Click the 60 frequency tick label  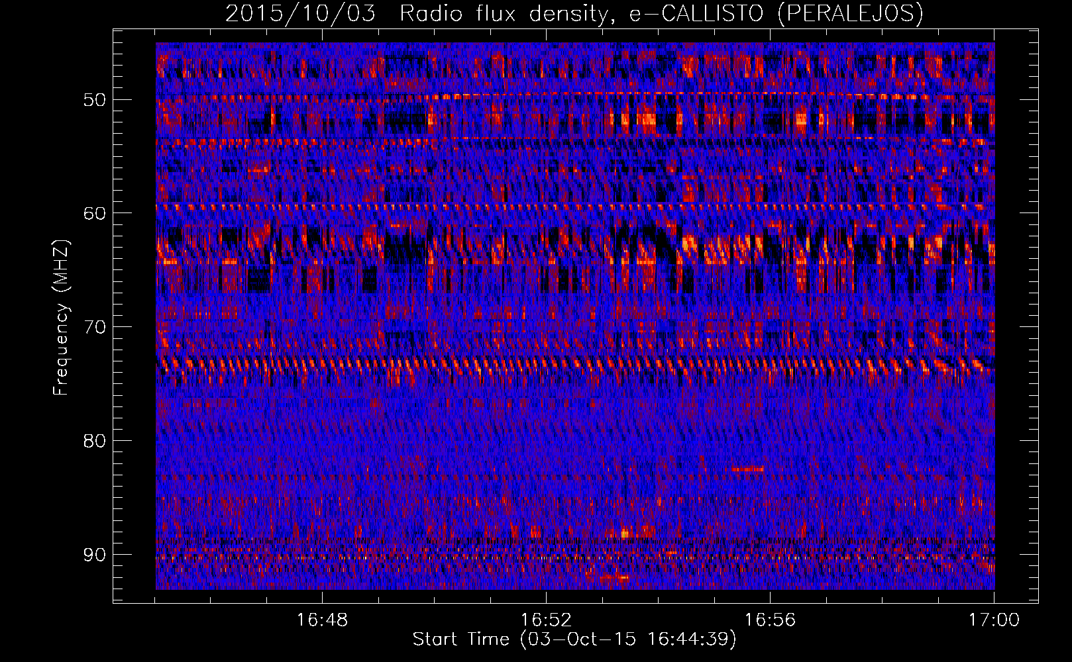94,213
